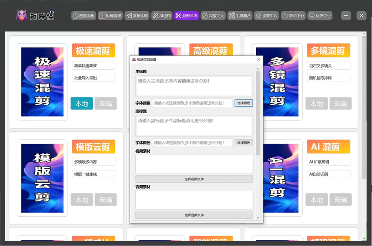Open the 设置中心 settings tab
This screenshot has width=372, height=246.
pos(266,16)
